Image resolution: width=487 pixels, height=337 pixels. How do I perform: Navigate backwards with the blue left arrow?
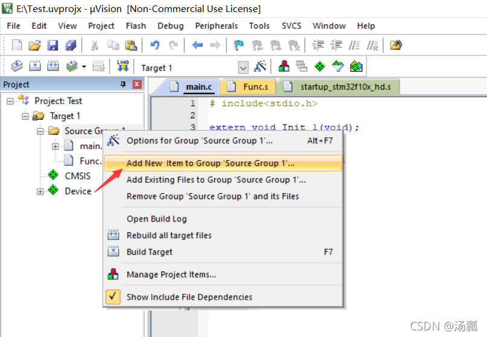coord(197,45)
